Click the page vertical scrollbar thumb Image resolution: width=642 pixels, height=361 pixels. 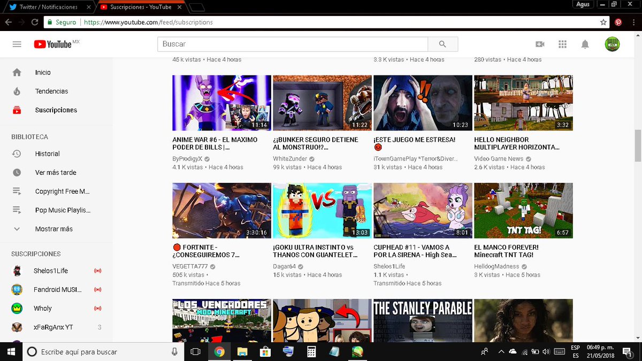637,145
